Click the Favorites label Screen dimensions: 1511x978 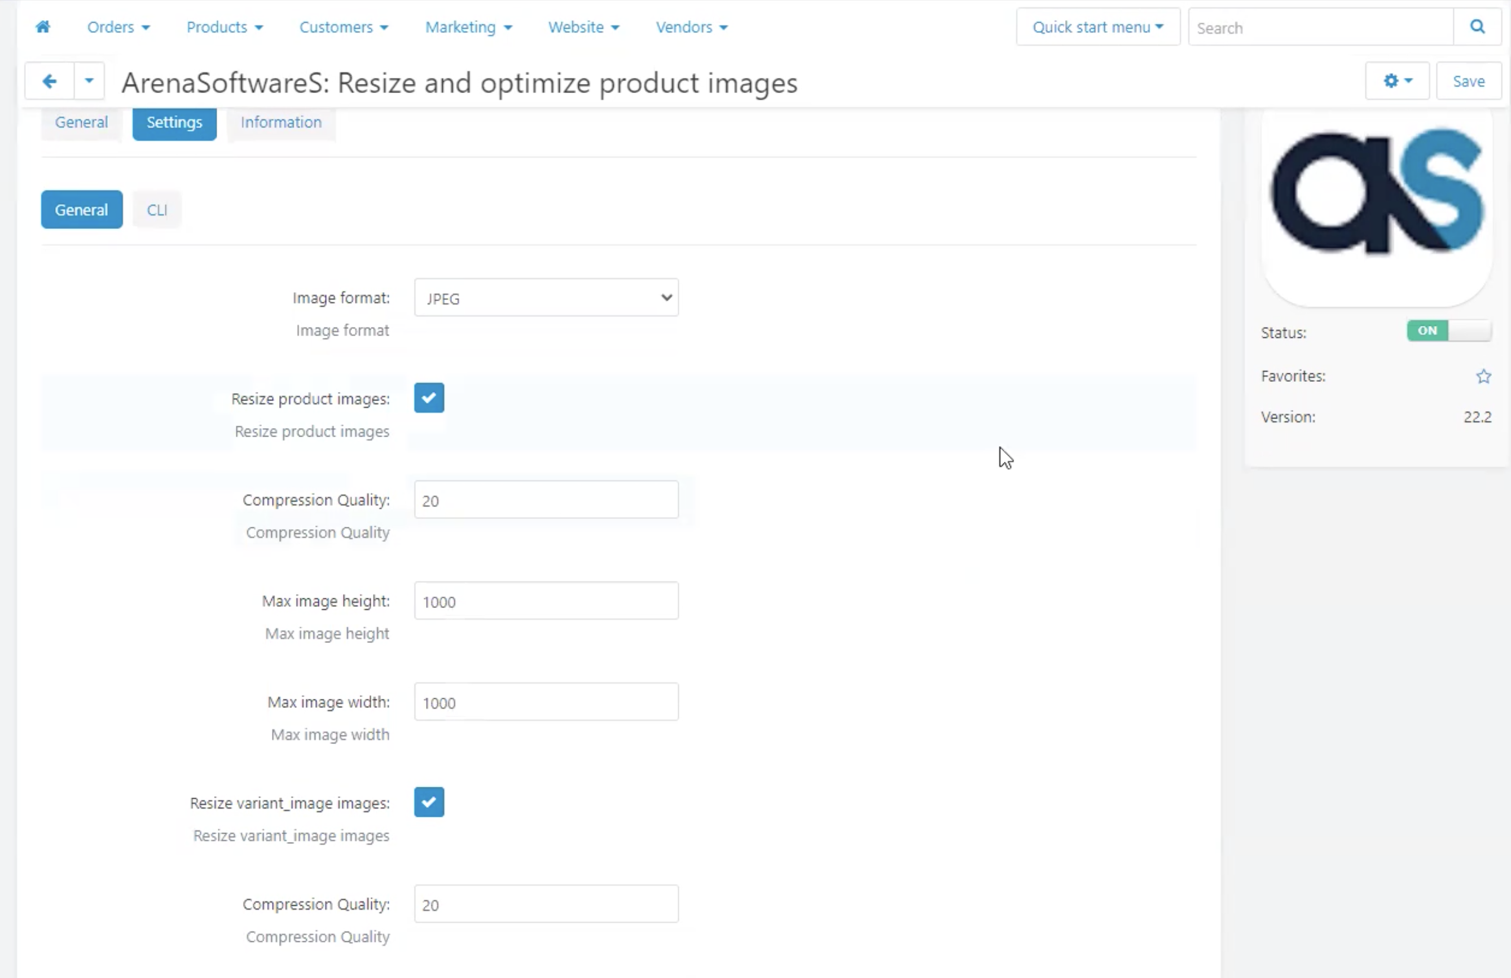pyautogui.click(x=1293, y=376)
